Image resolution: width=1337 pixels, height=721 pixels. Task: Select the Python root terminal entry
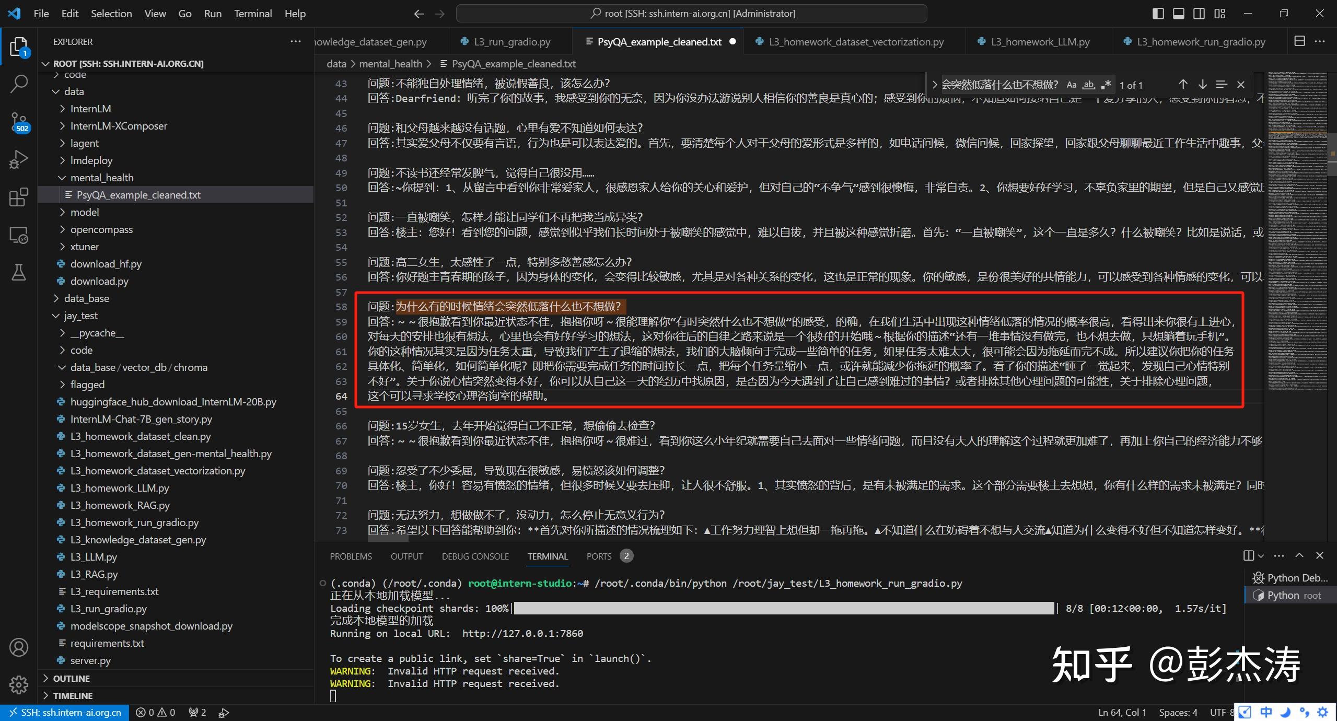click(1289, 595)
